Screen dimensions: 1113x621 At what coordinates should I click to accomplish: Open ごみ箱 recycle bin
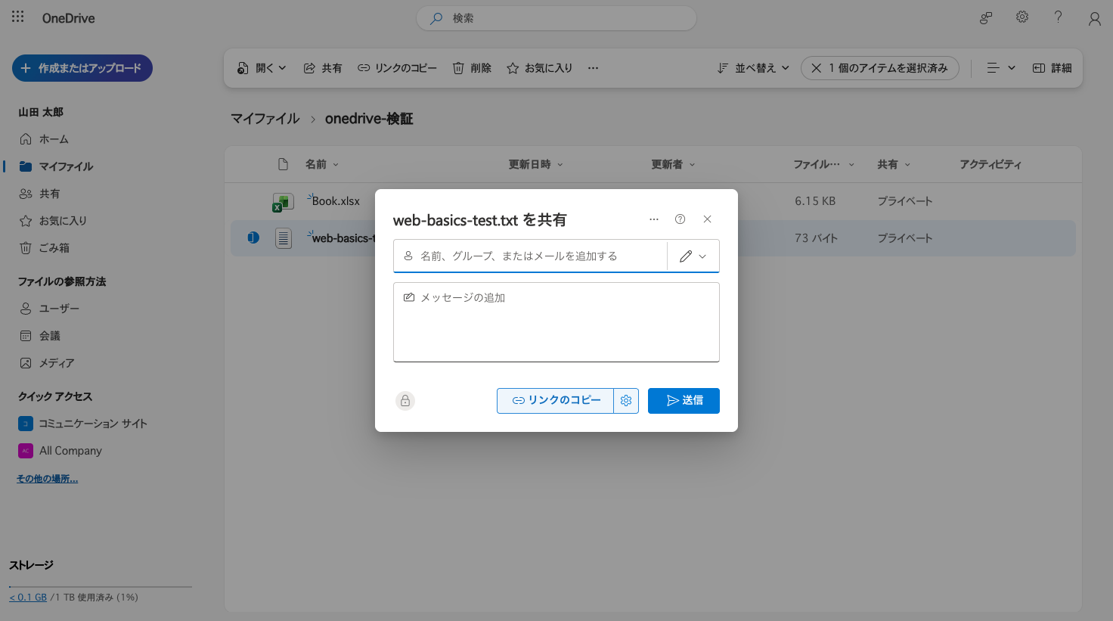click(x=44, y=248)
